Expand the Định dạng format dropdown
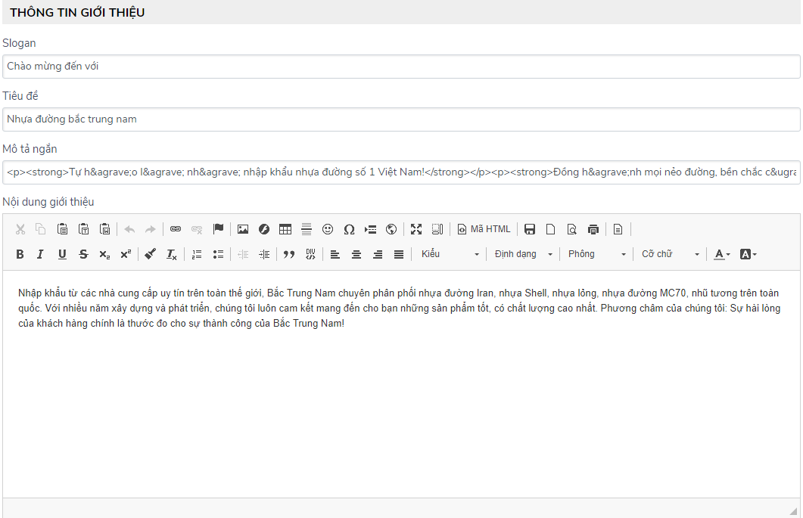 pos(524,254)
